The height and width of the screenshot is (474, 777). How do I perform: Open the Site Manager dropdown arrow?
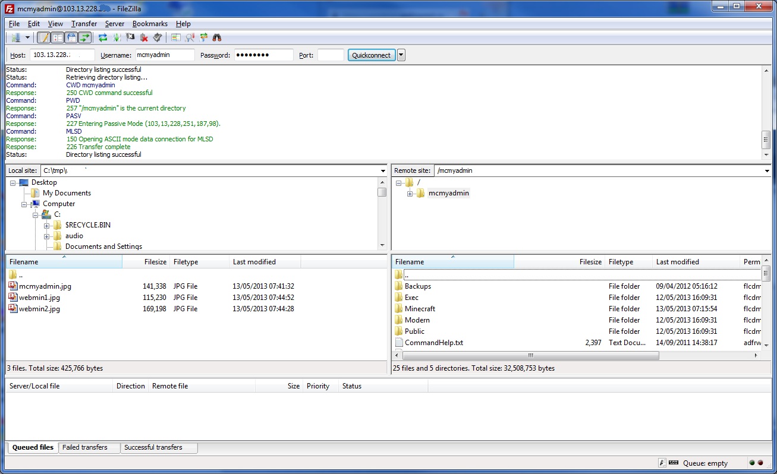click(x=27, y=37)
